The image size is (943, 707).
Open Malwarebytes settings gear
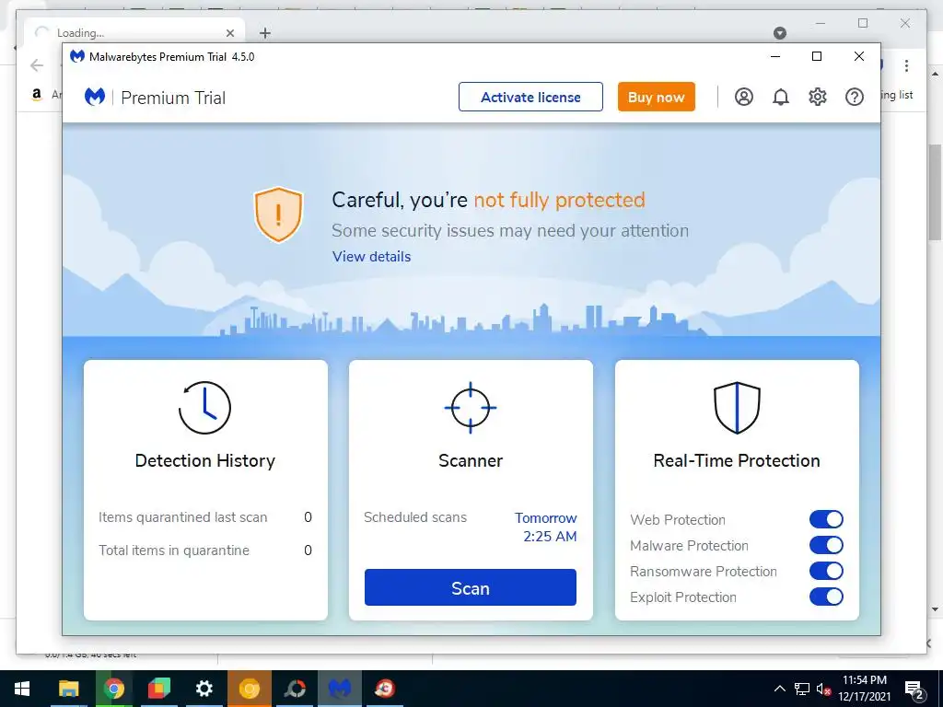click(818, 97)
